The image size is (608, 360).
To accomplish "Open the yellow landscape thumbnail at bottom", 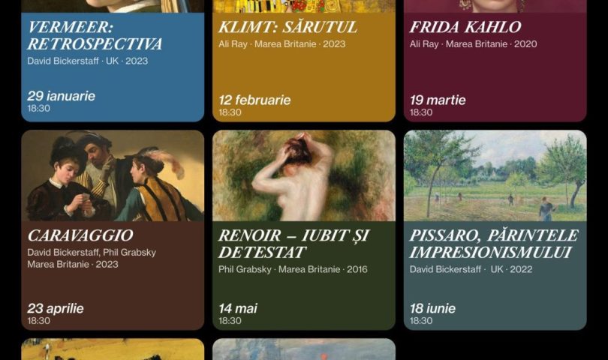I will pos(113,349).
